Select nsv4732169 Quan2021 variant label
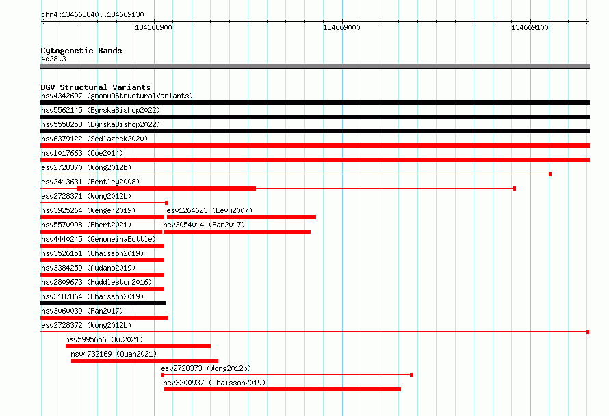The image size is (609, 416). pyautogui.click(x=114, y=354)
